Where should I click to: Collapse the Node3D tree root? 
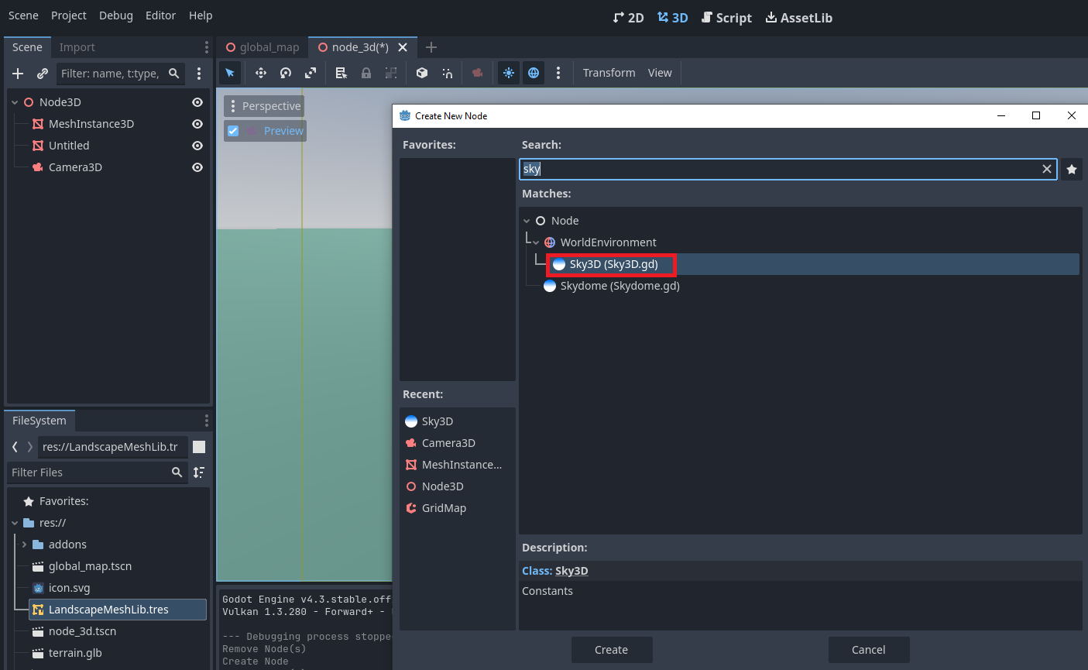(x=15, y=102)
